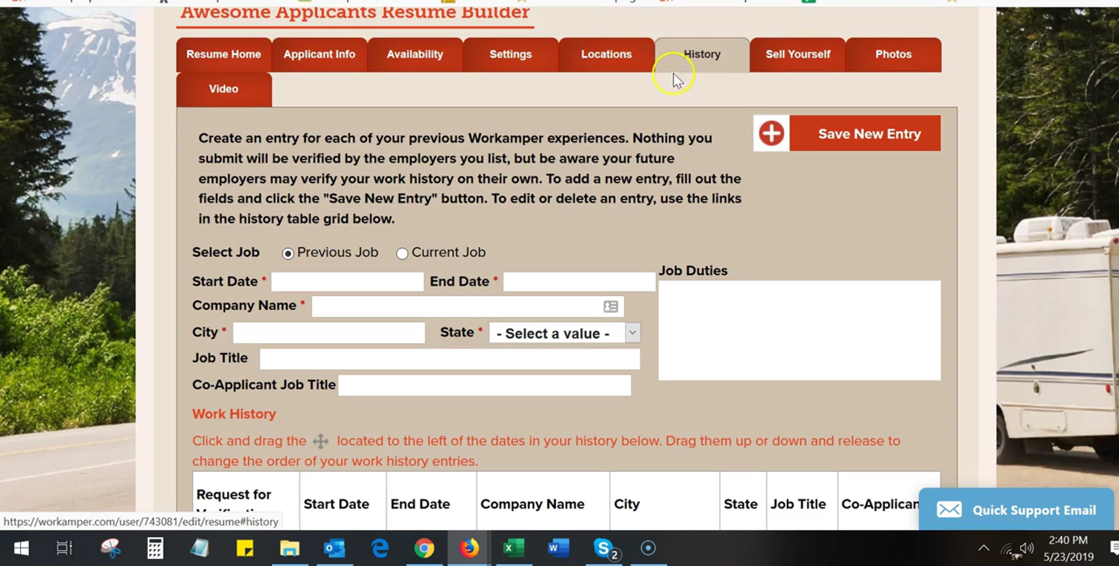Click the State dropdown arrow
The image size is (1119, 566).
pos(633,333)
